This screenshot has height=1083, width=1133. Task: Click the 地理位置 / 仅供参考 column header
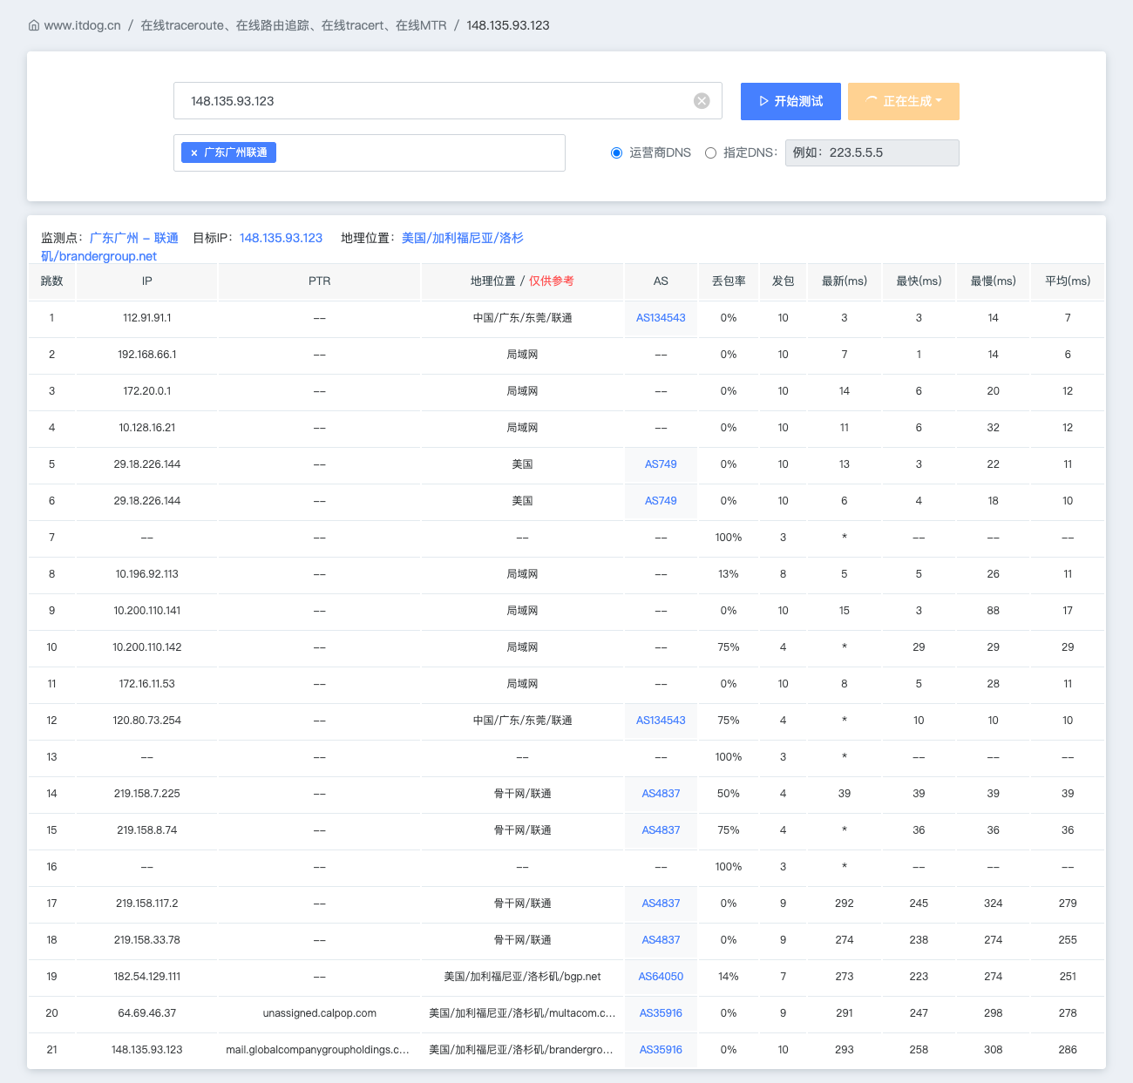tap(522, 281)
